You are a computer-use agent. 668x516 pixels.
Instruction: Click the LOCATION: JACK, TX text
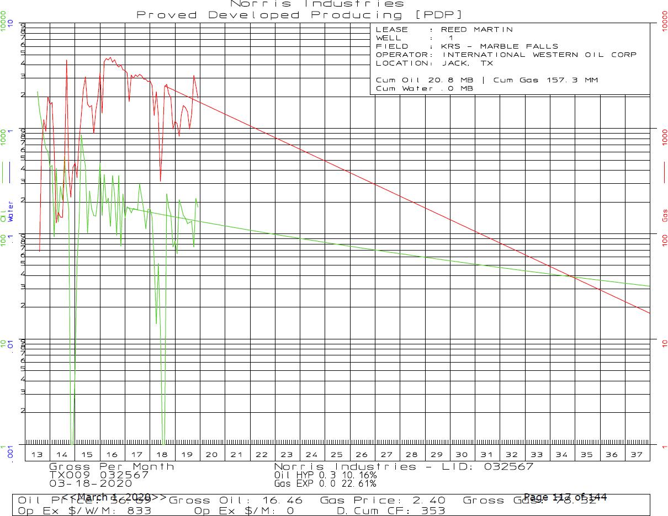click(434, 63)
